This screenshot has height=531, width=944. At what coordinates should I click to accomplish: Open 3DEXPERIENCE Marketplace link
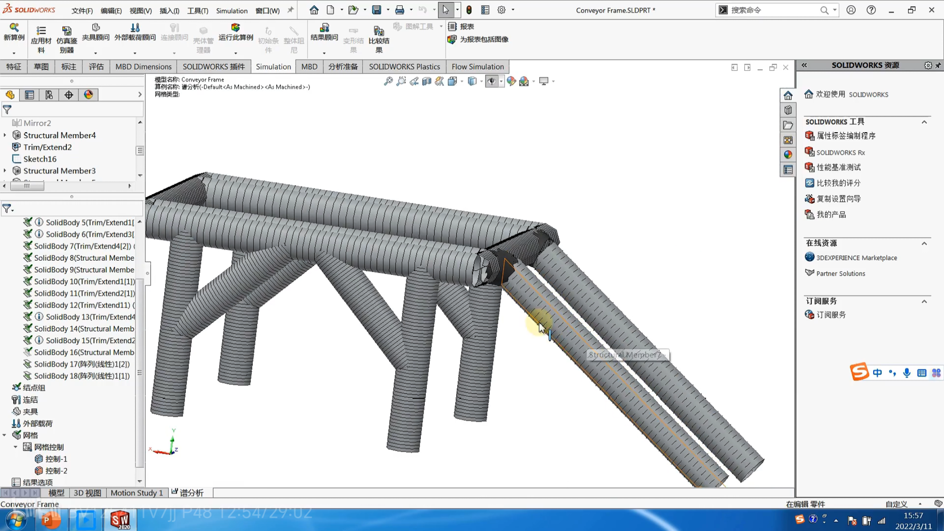pos(856,258)
